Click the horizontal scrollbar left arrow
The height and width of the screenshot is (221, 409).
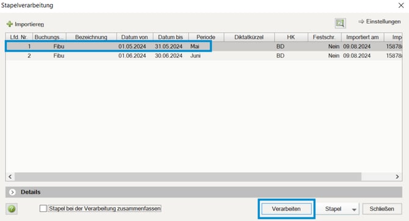click(10, 177)
